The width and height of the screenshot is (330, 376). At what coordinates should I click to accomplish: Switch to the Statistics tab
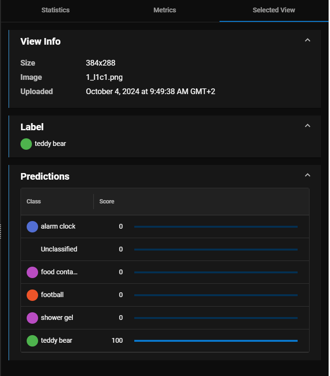pos(55,10)
